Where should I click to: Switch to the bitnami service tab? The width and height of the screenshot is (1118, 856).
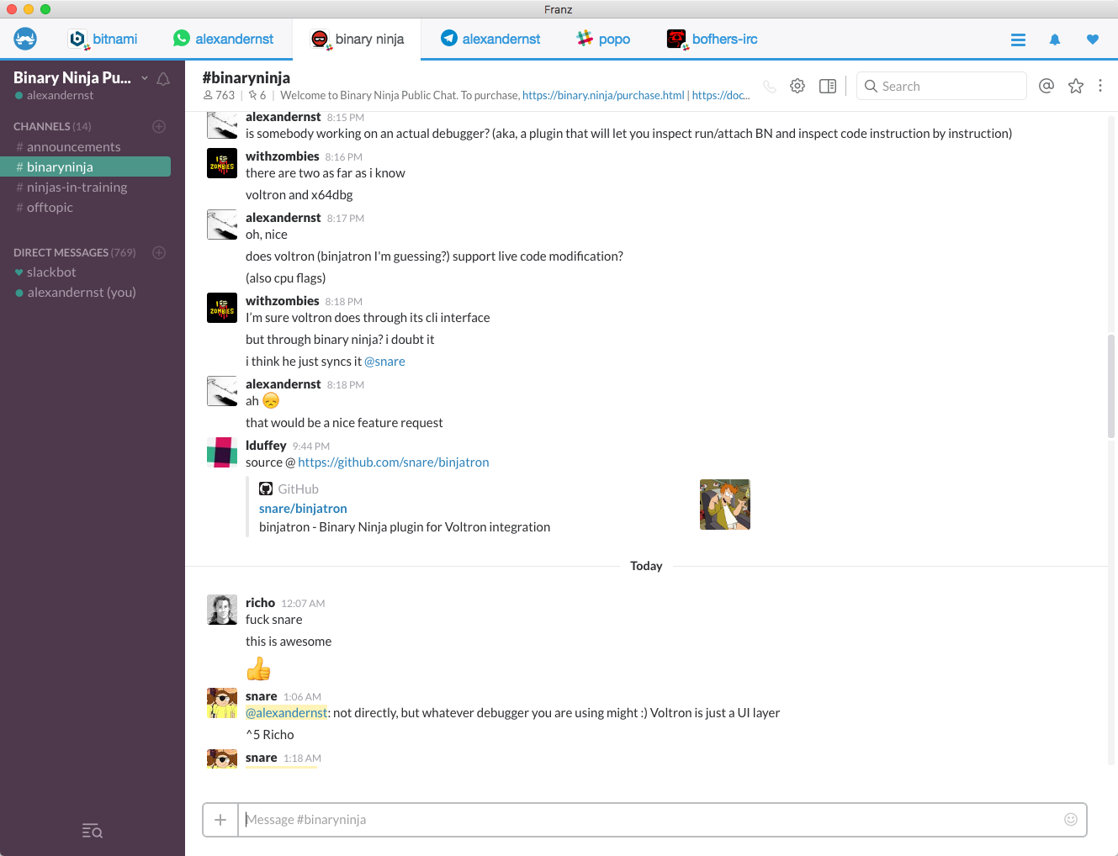coord(103,39)
